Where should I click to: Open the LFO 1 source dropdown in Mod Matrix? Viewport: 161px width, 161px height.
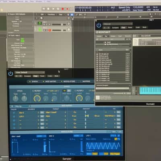[29, 116]
